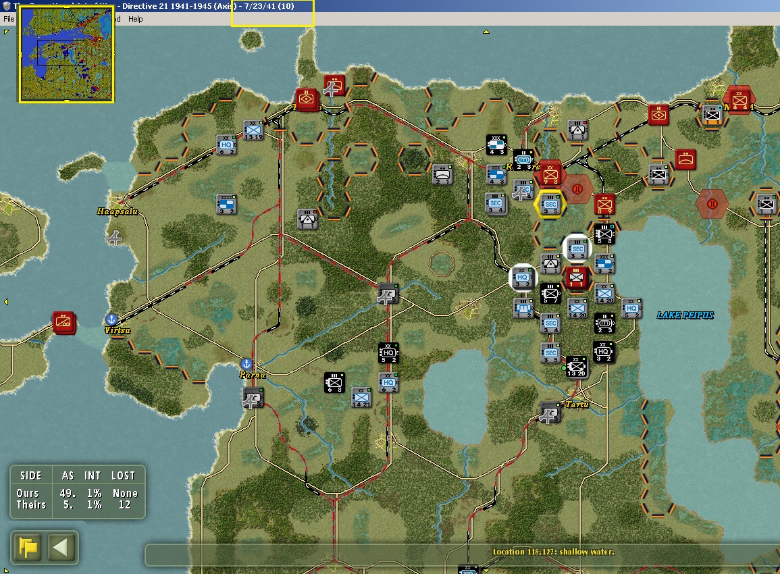Select the gray 2-1 coastal artillery unit
Viewport: 780px width, 574px height.
[442, 175]
